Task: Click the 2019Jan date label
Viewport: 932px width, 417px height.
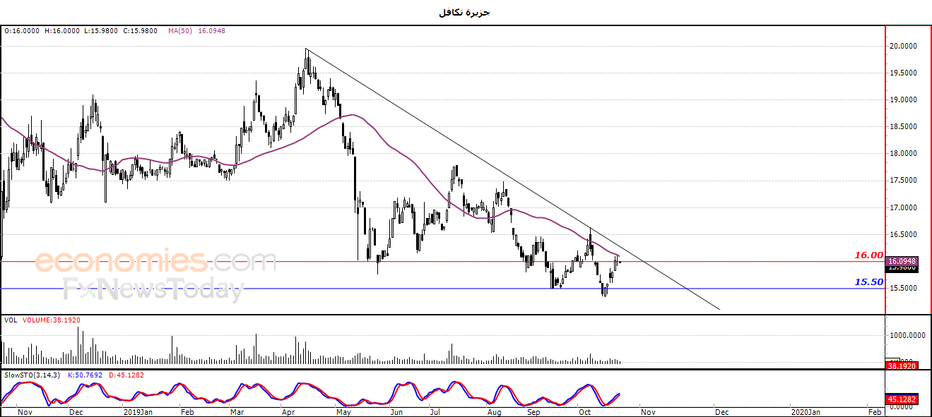Action: tap(138, 411)
